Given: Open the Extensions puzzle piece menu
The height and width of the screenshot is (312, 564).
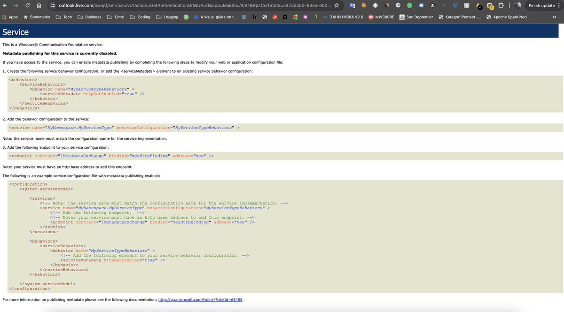Looking at the screenshot, I should coord(501,5).
